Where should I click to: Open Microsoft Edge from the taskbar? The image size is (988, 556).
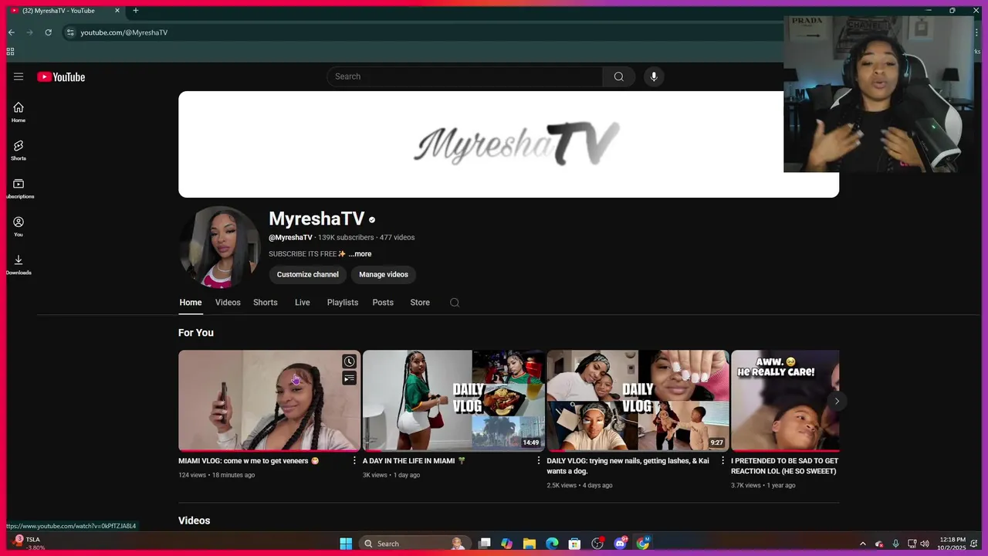tap(552, 544)
